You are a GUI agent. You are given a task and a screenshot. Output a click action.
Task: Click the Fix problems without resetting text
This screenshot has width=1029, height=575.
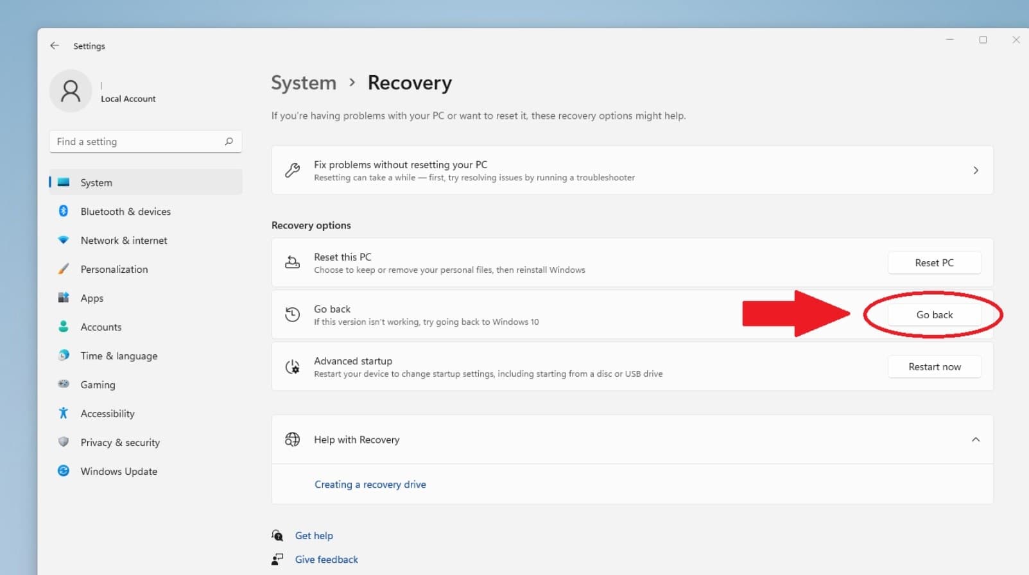coord(400,165)
